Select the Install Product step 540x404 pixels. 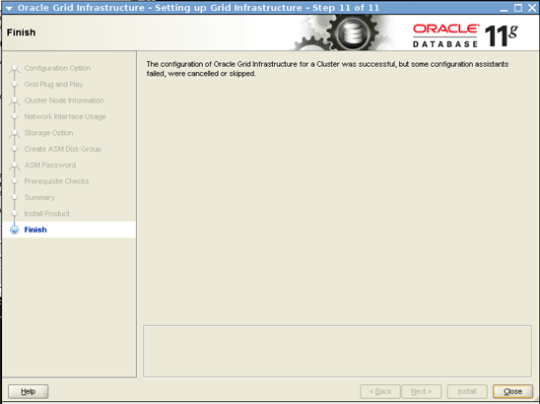47,214
